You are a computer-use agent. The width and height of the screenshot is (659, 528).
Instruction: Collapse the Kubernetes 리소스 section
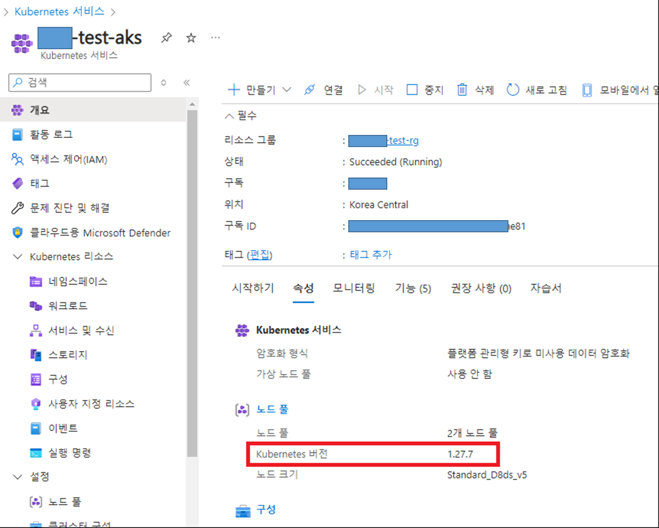(17, 257)
